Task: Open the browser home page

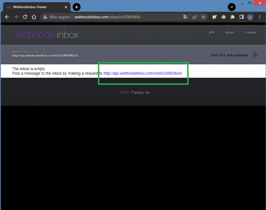Action: (34, 17)
